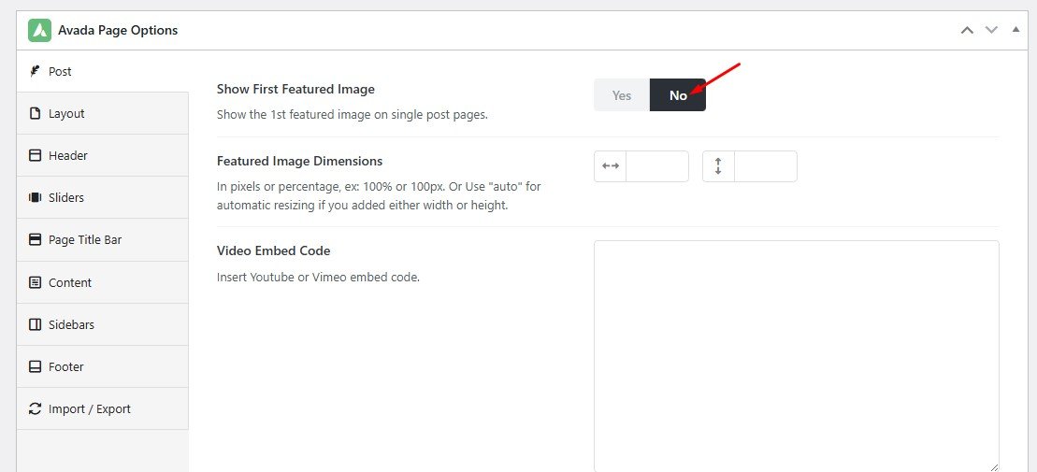Set Show First Featured Image to Yes
Screen dimensions: 1037x472
tap(622, 95)
